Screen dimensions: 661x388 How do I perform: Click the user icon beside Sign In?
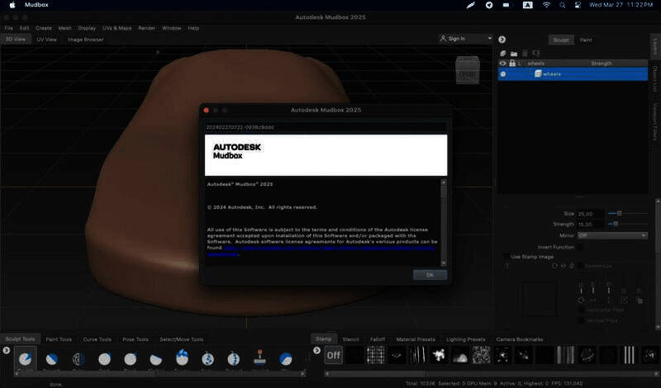pyautogui.click(x=443, y=38)
